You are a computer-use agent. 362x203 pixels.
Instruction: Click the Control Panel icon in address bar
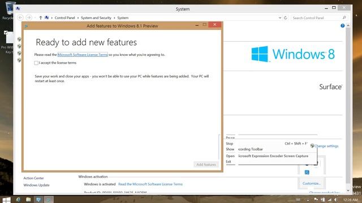click(46, 17)
